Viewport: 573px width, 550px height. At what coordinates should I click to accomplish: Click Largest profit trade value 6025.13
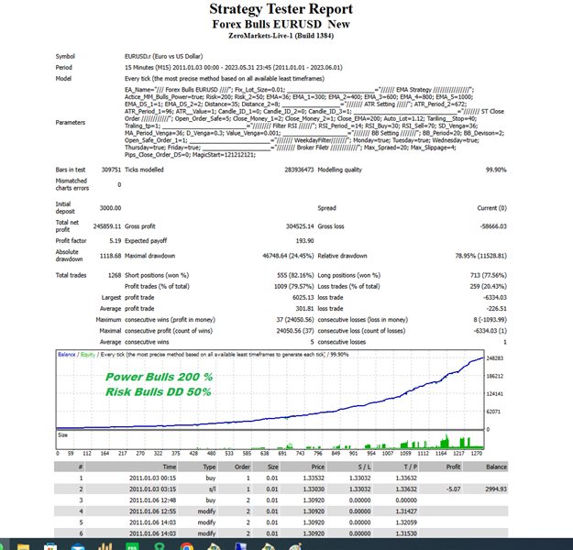(303, 298)
